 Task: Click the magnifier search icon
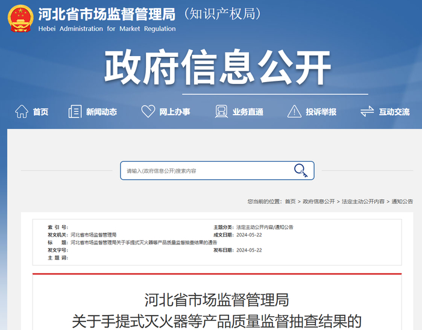click(301, 171)
